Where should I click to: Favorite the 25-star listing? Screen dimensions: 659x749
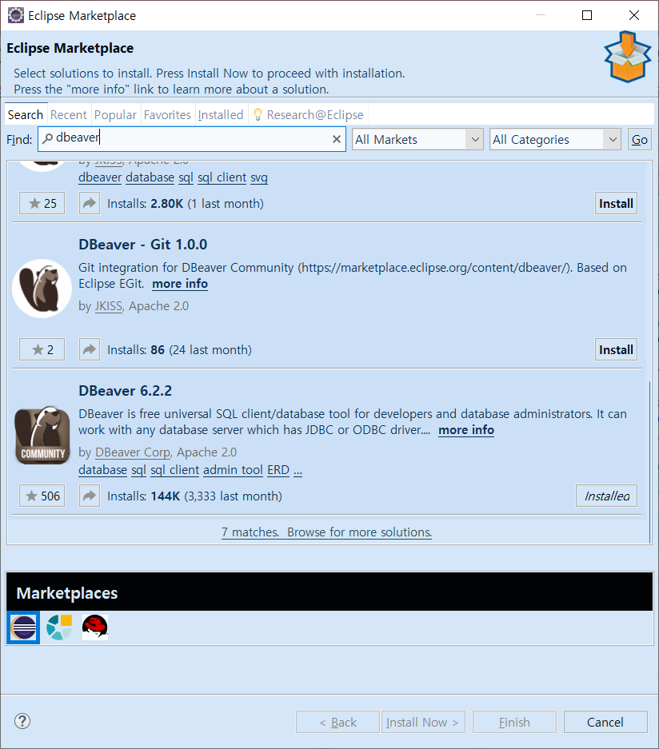(x=42, y=204)
